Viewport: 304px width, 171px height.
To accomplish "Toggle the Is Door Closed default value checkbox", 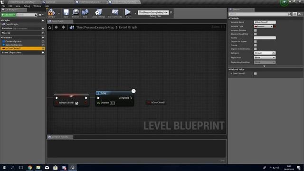I will [x=256, y=74].
